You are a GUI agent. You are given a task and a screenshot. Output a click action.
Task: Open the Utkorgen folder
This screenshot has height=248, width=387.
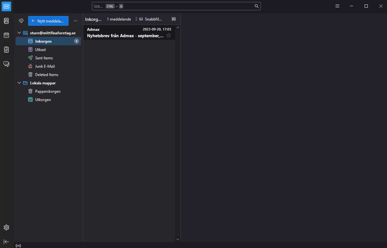click(x=48, y=100)
